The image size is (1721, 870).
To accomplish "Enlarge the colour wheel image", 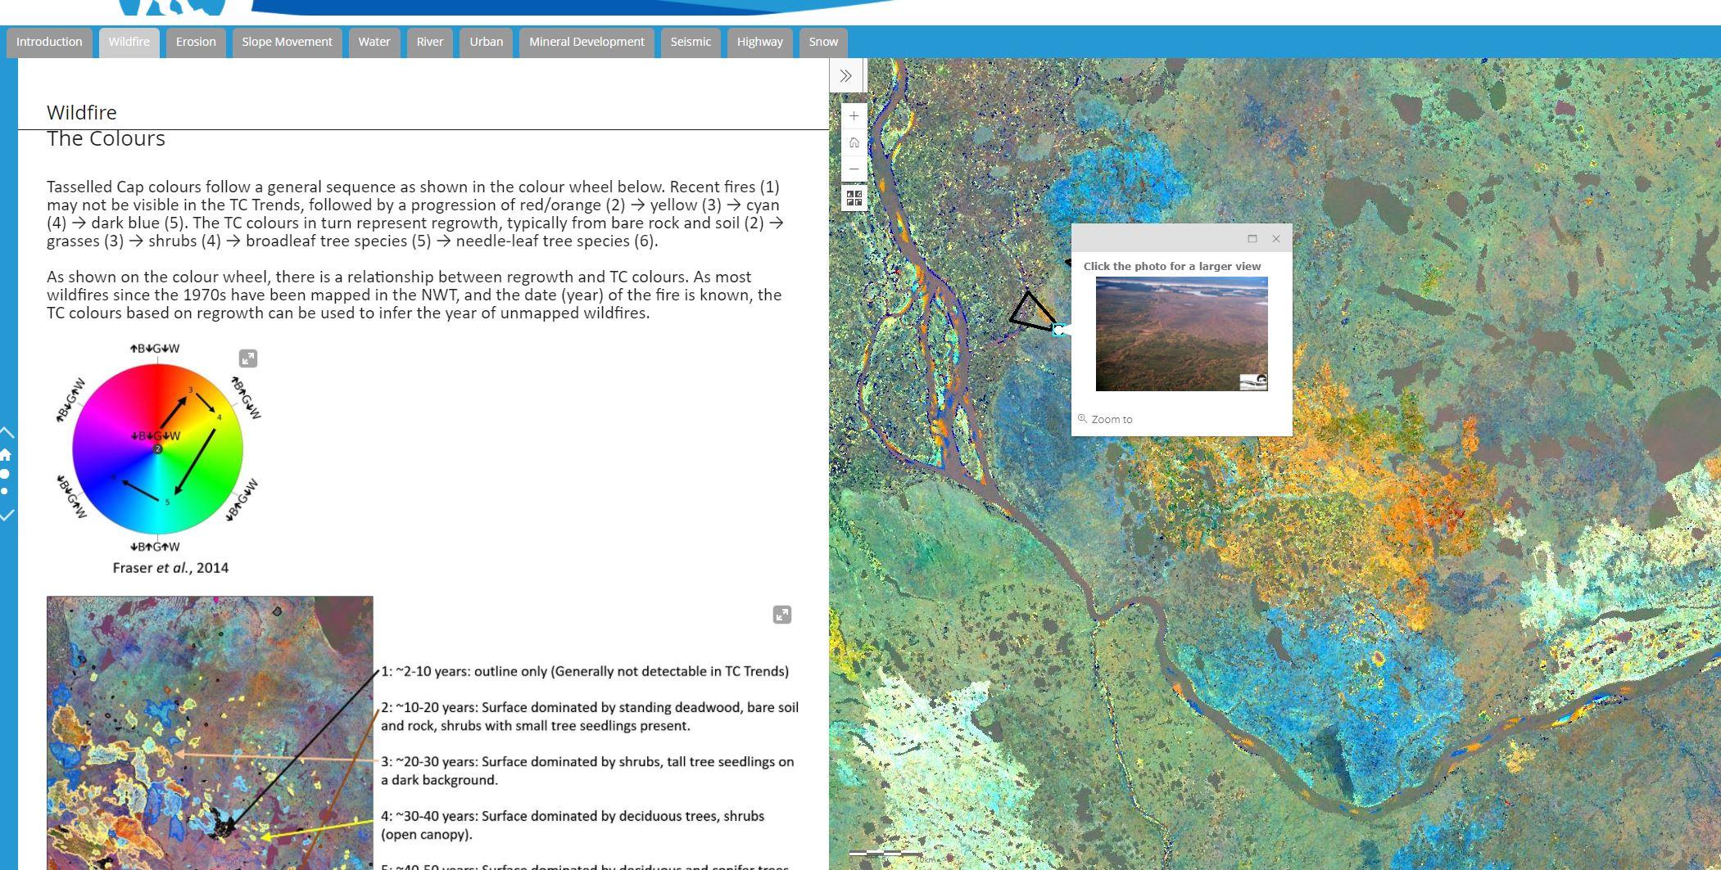I will tap(247, 358).
